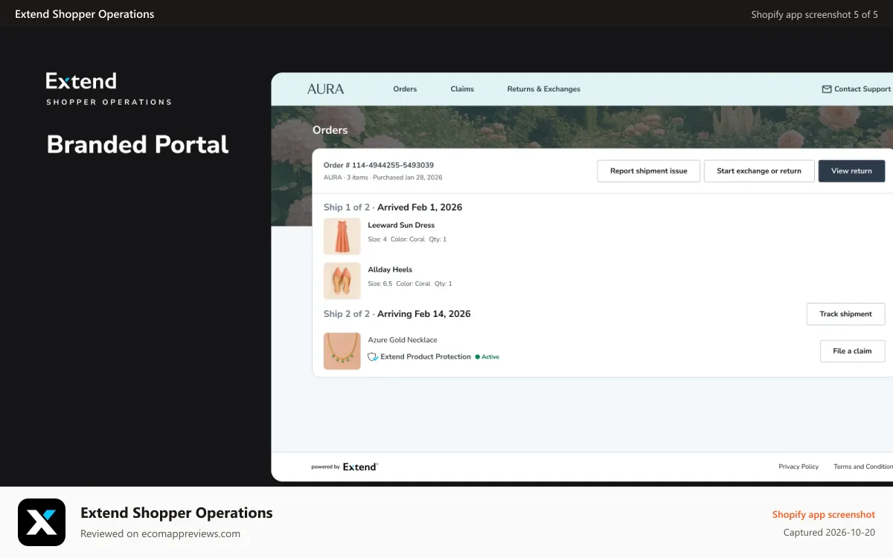Click the Extend Product Protection label
Image resolution: width=893 pixels, height=558 pixels.
pos(426,357)
